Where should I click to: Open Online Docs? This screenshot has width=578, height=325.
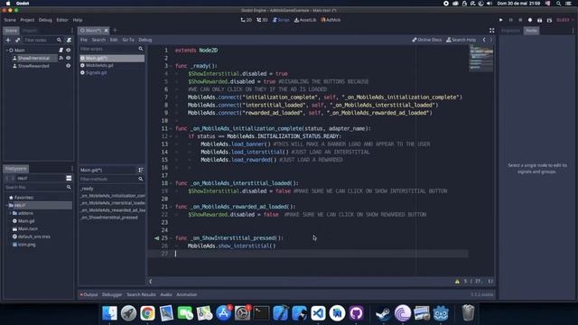point(427,40)
